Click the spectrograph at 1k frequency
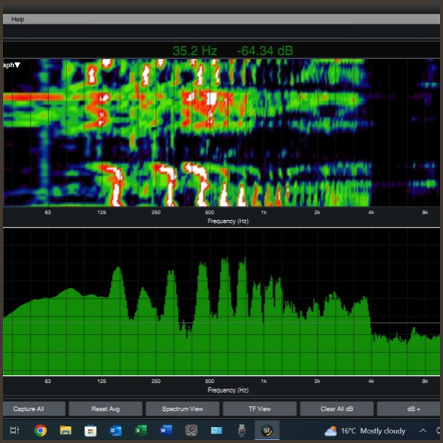The height and width of the screenshot is (443, 443). click(264, 132)
